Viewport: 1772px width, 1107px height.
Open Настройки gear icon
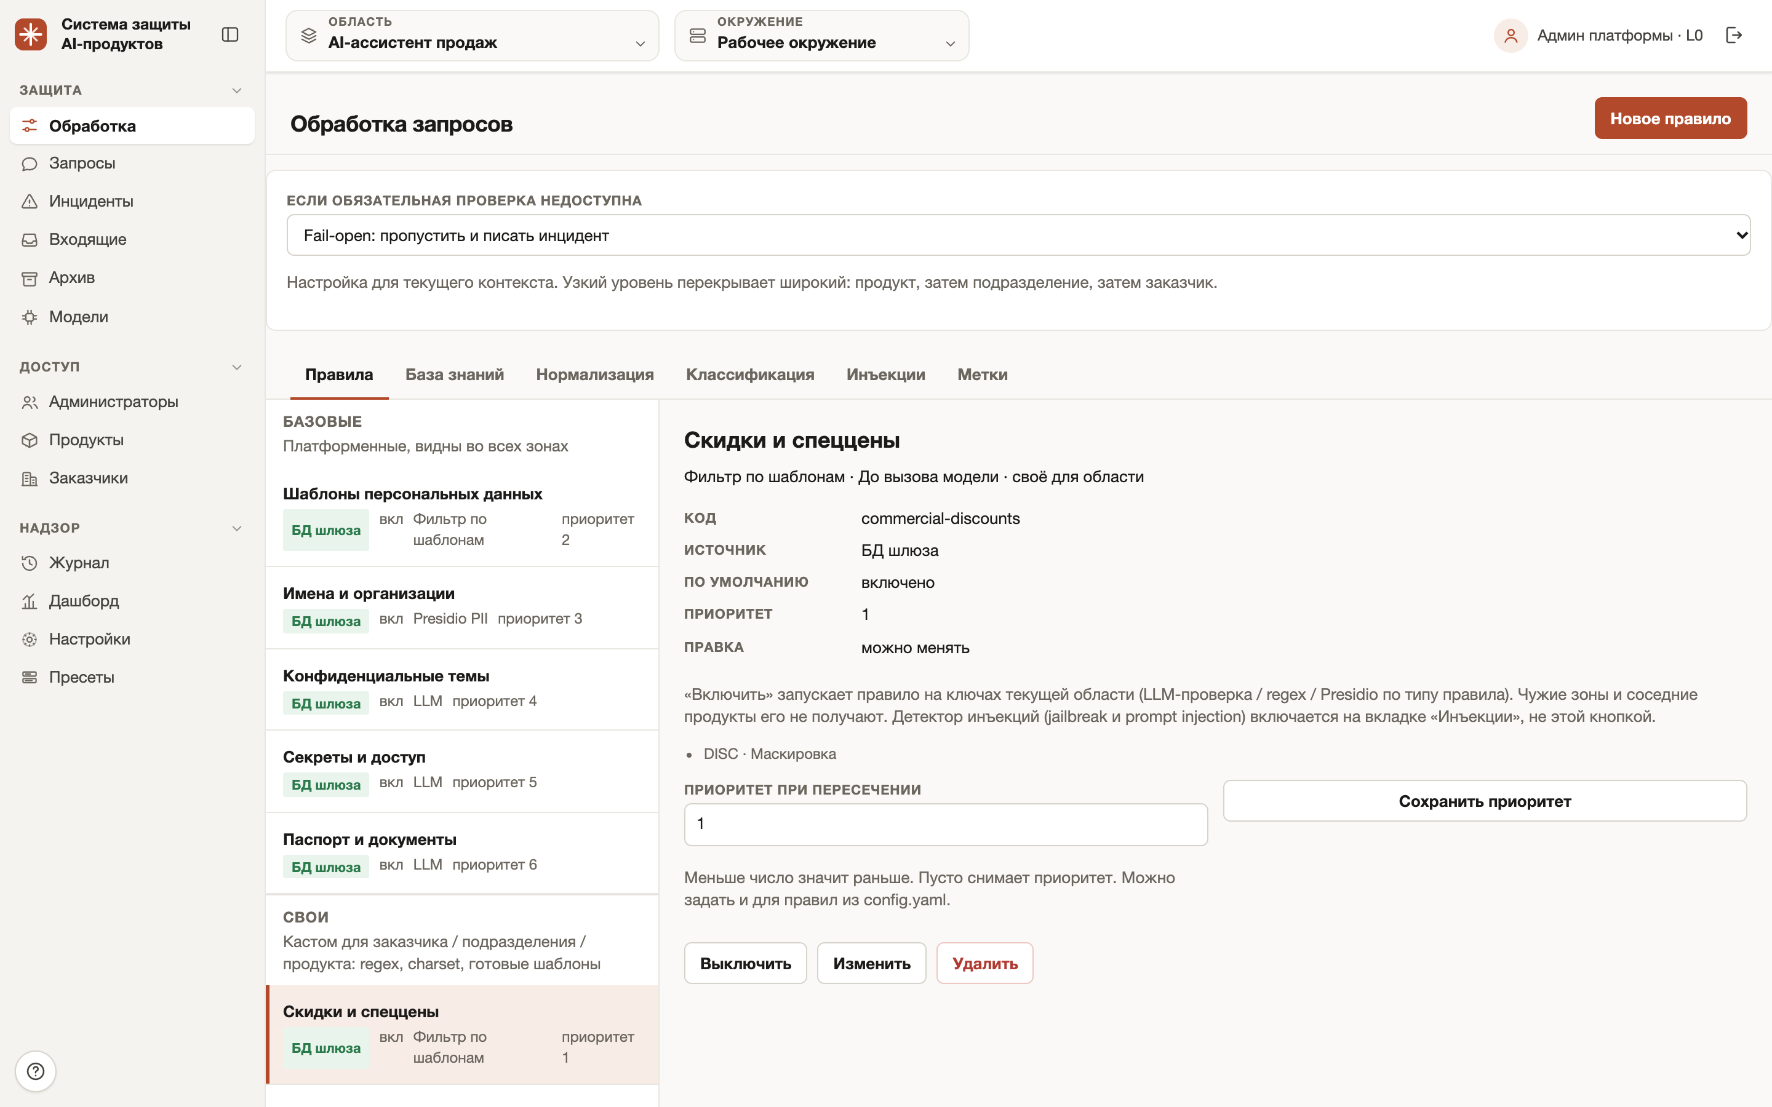(30, 639)
